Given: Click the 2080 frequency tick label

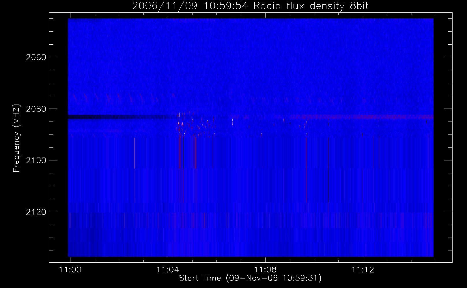Looking at the screenshot, I should pos(36,109).
